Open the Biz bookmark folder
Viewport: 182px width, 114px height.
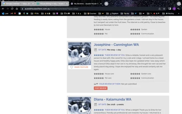tap(35, 13)
